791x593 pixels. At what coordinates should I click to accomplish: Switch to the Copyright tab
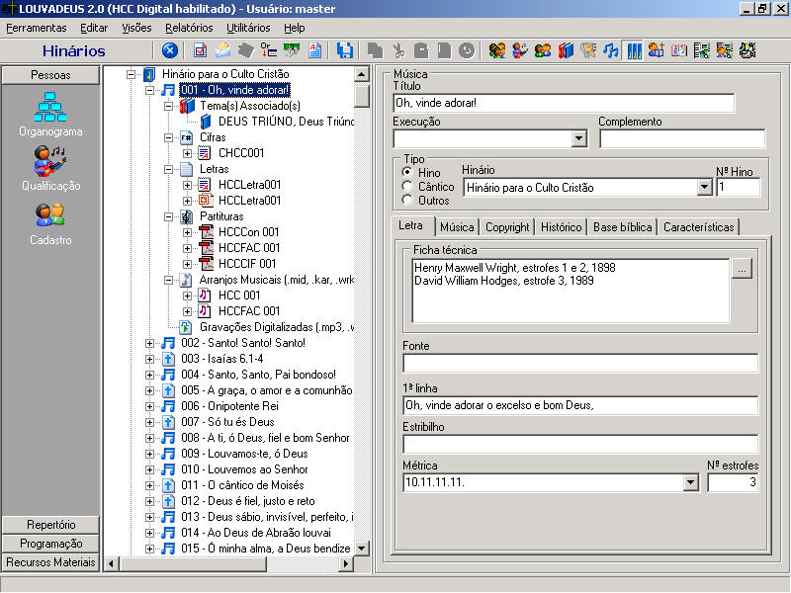[x=507, y=227]
